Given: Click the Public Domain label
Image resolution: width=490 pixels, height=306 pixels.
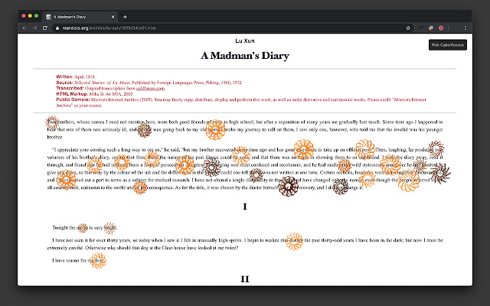Looking at the screenshot, I should pyautogui.click(x=73, y=99).
